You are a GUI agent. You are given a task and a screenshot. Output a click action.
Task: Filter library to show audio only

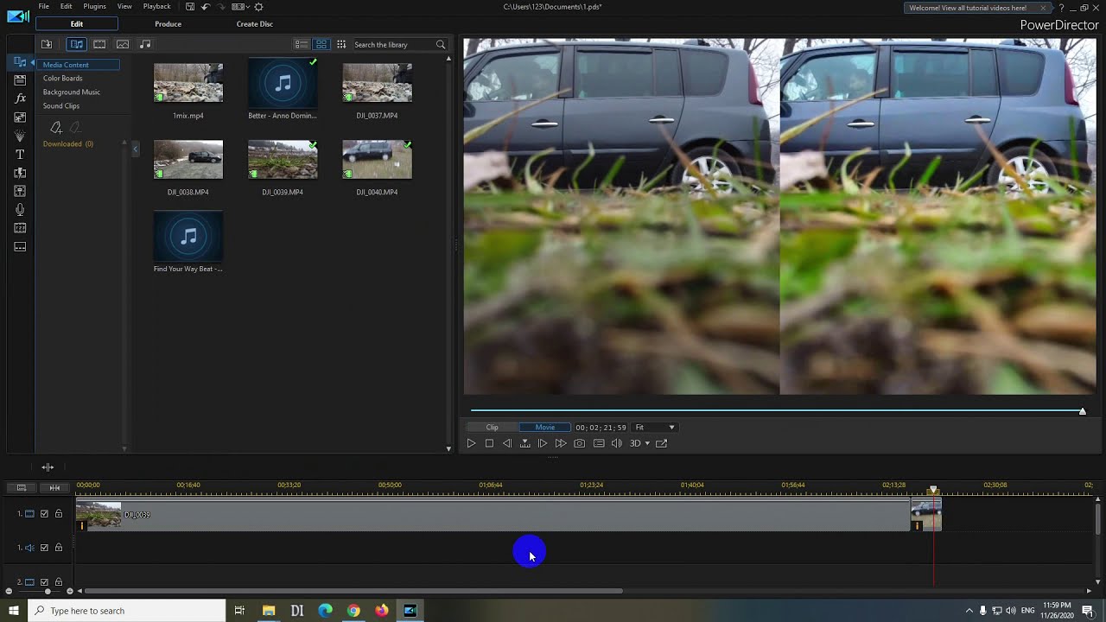coord(145,44)
